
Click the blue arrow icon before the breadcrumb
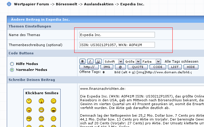click(9, 4)
